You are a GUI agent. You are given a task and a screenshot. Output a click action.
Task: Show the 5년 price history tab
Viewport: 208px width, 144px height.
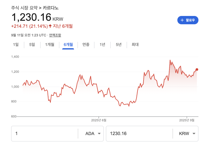119,45
